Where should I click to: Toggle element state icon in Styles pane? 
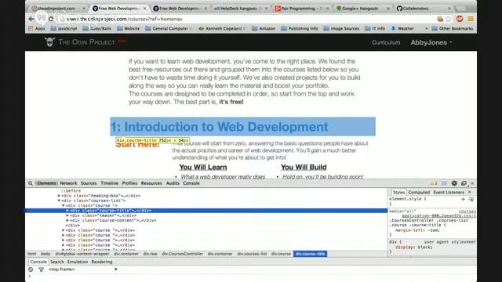pos(471,199)
